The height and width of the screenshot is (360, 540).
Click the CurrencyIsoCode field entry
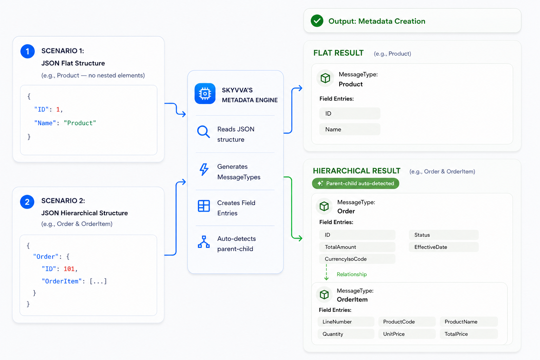pyautogui.click(x=357, y=259)
